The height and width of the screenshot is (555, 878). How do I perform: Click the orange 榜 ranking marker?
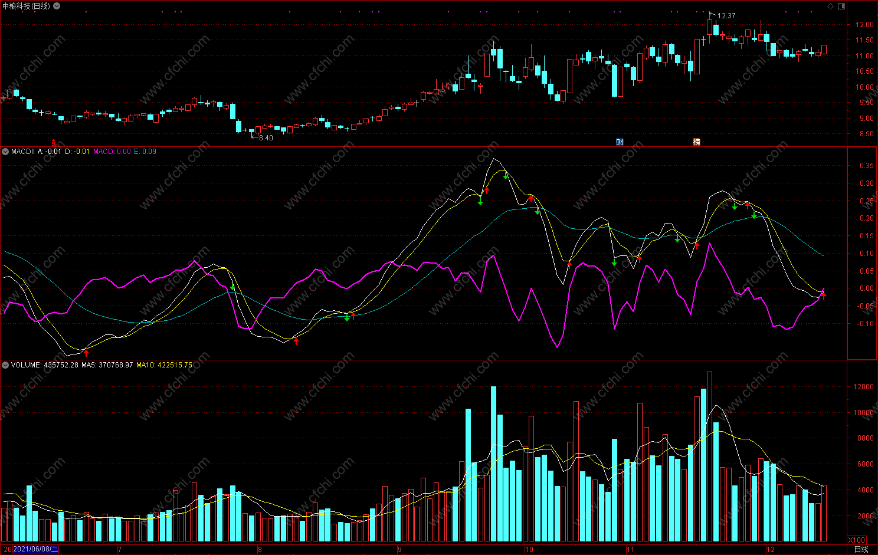click(x=696, y=142)
